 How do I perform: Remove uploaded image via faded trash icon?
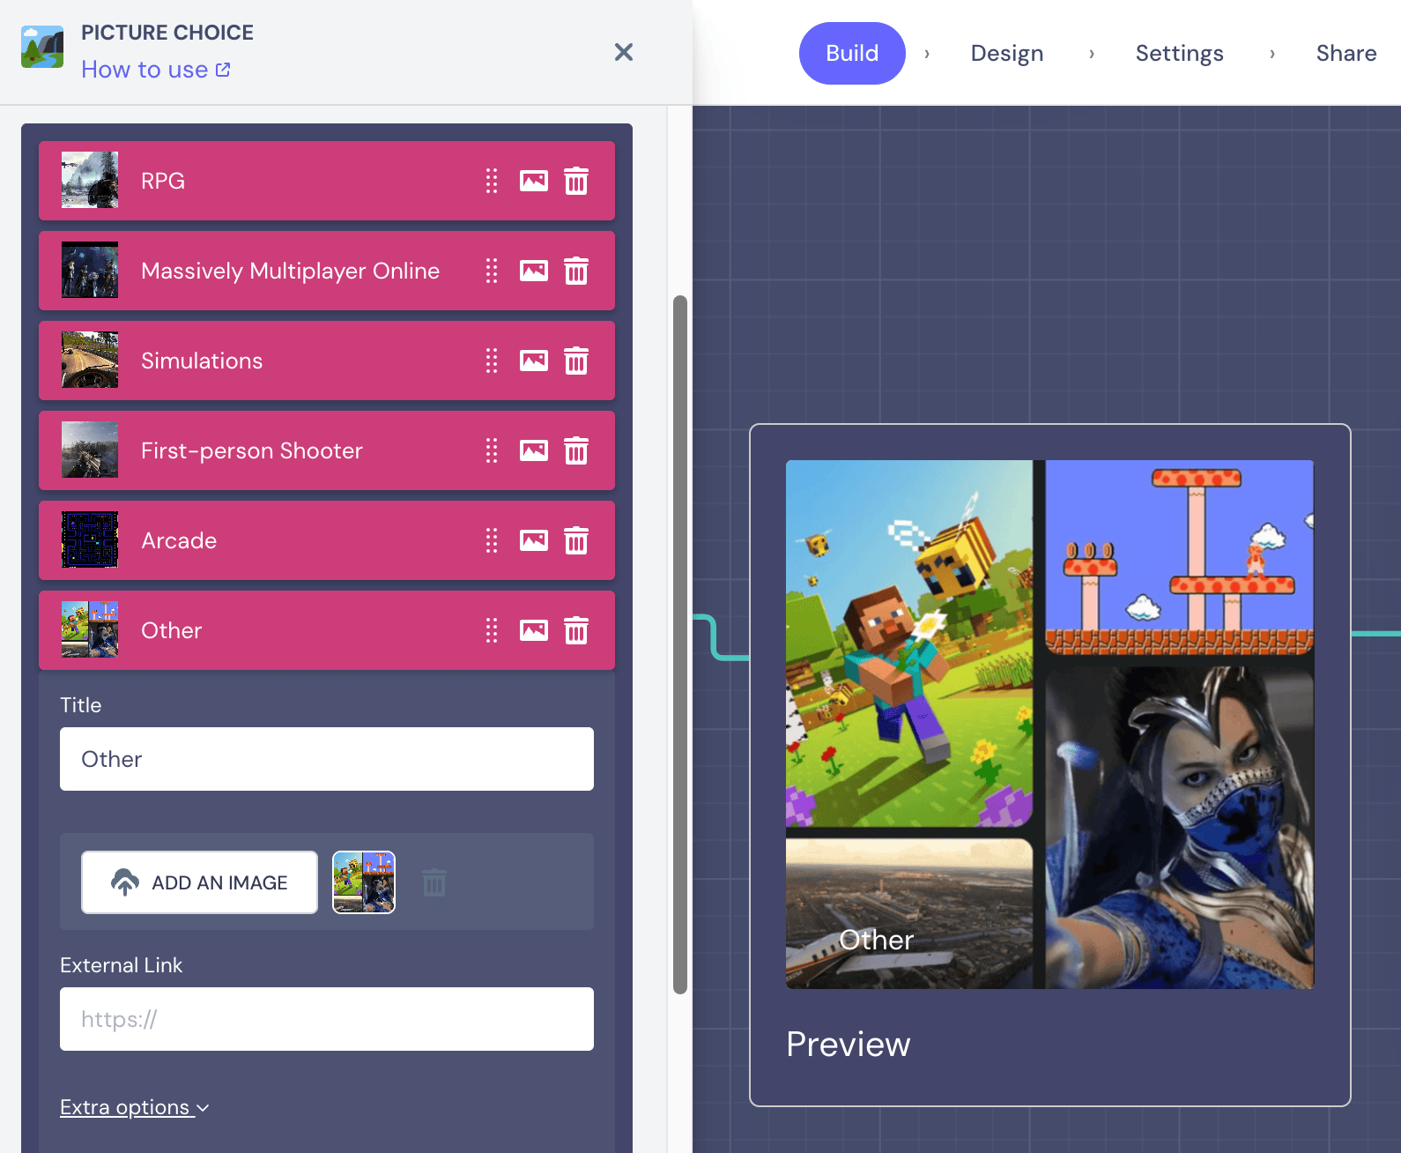point(434,882)
